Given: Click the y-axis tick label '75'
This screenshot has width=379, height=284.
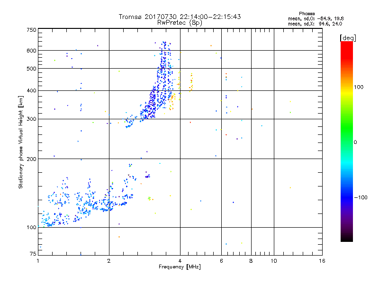Looking at the screenshot, I should click(33, 254).
